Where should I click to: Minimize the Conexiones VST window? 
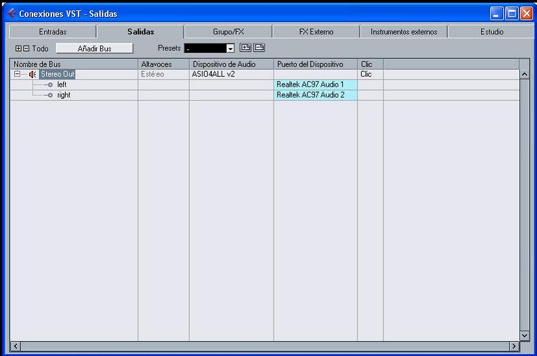point(497,14)
